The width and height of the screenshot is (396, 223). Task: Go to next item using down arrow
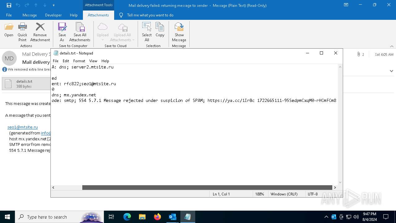click(45, 5)
